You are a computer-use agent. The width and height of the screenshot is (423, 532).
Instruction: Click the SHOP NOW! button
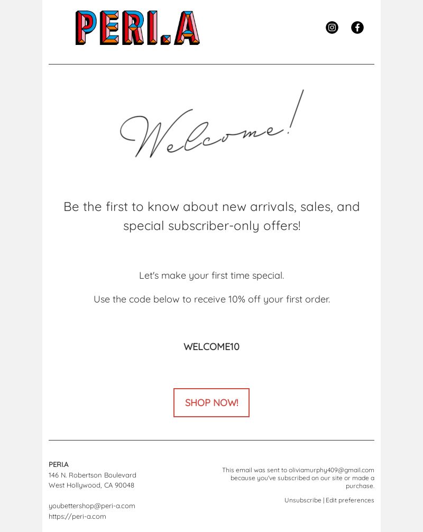tap(212, 403)
